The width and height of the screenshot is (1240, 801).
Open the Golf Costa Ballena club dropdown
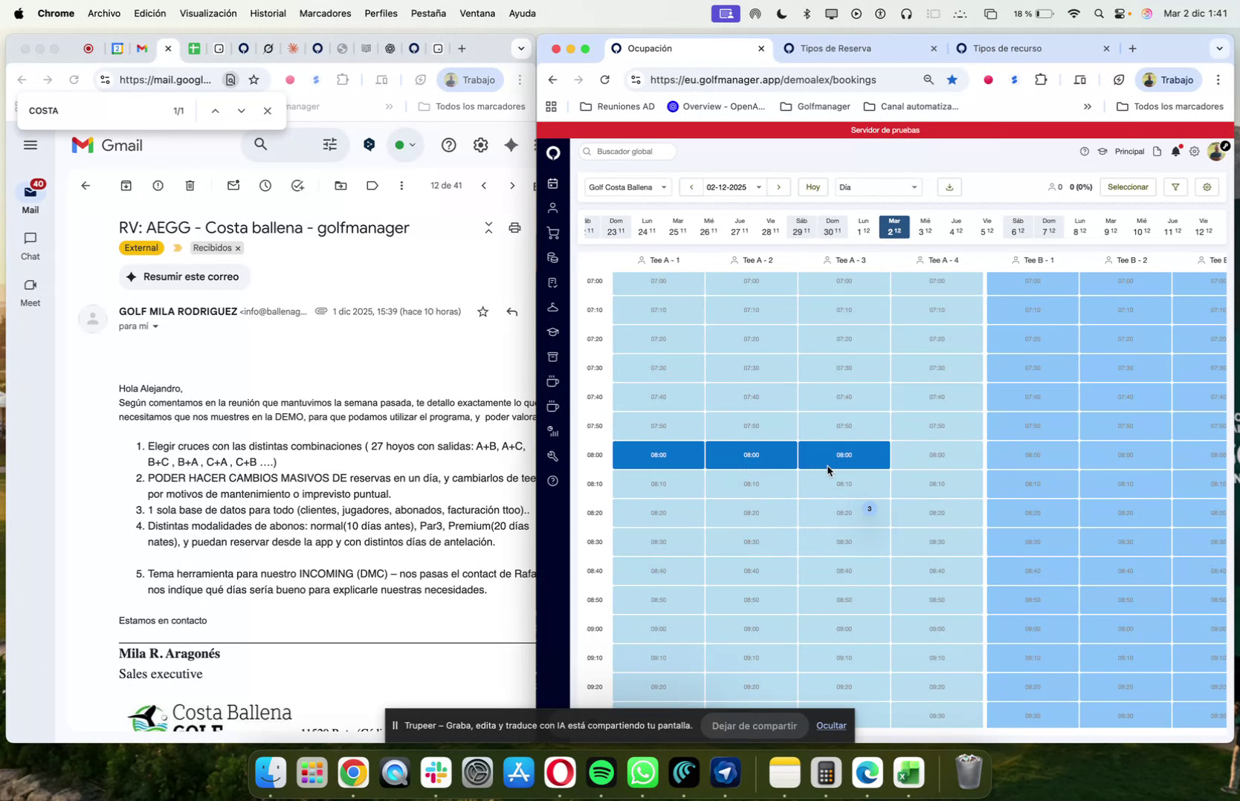627,187
